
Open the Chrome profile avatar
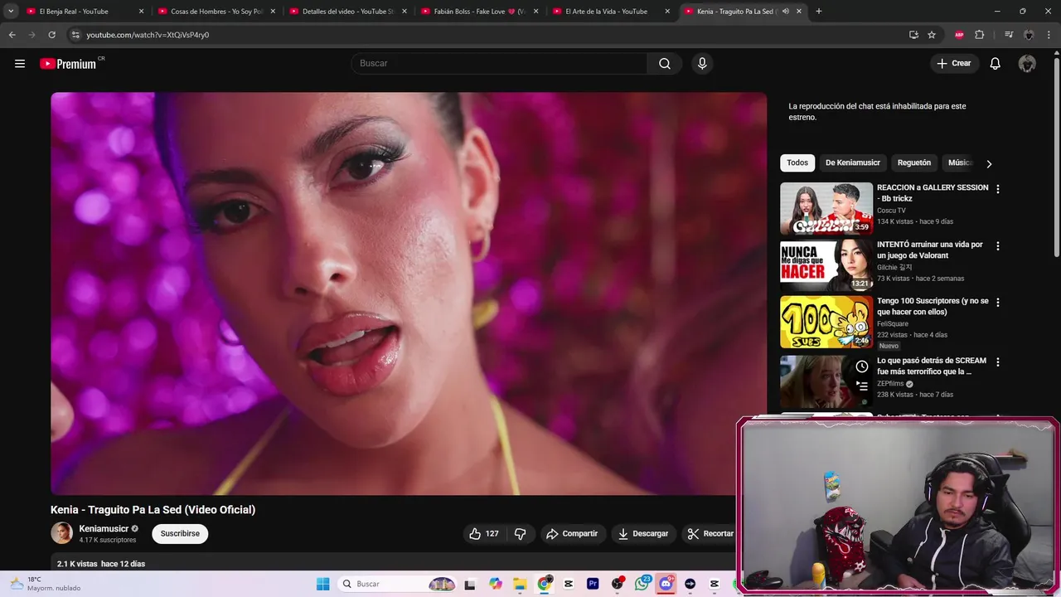1029,35
